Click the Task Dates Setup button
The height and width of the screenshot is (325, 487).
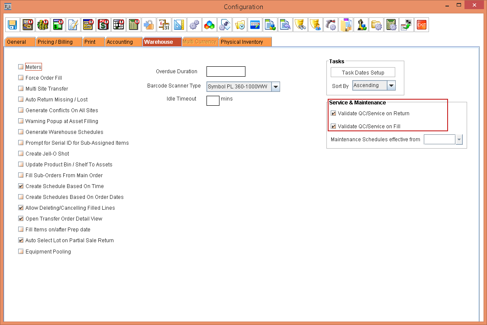click(x=363, y=72)
